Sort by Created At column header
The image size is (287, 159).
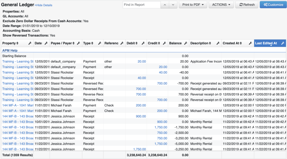click(232, 43)
